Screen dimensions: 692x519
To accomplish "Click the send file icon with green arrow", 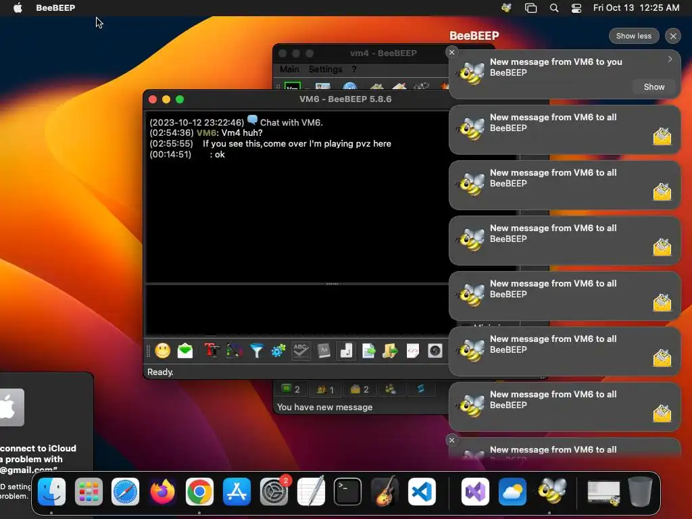I will coord(368,351).
